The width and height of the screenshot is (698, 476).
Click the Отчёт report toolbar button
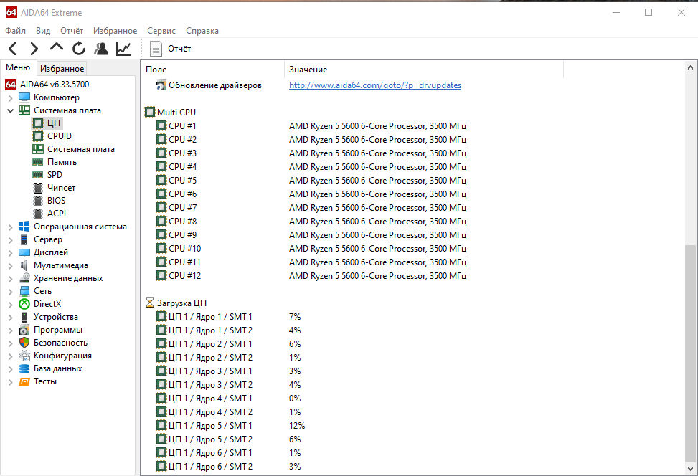click(x=170, y=49)
